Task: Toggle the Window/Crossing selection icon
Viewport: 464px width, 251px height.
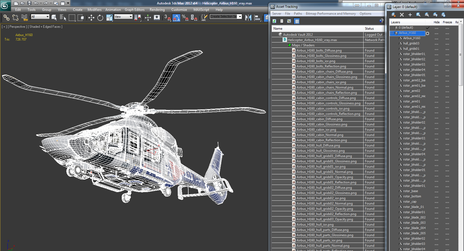Action: pyautogui.click(x=81, y=18)
